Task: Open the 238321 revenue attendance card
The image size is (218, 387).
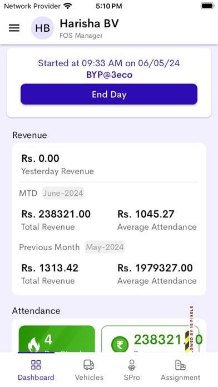Action: [150, 339]
